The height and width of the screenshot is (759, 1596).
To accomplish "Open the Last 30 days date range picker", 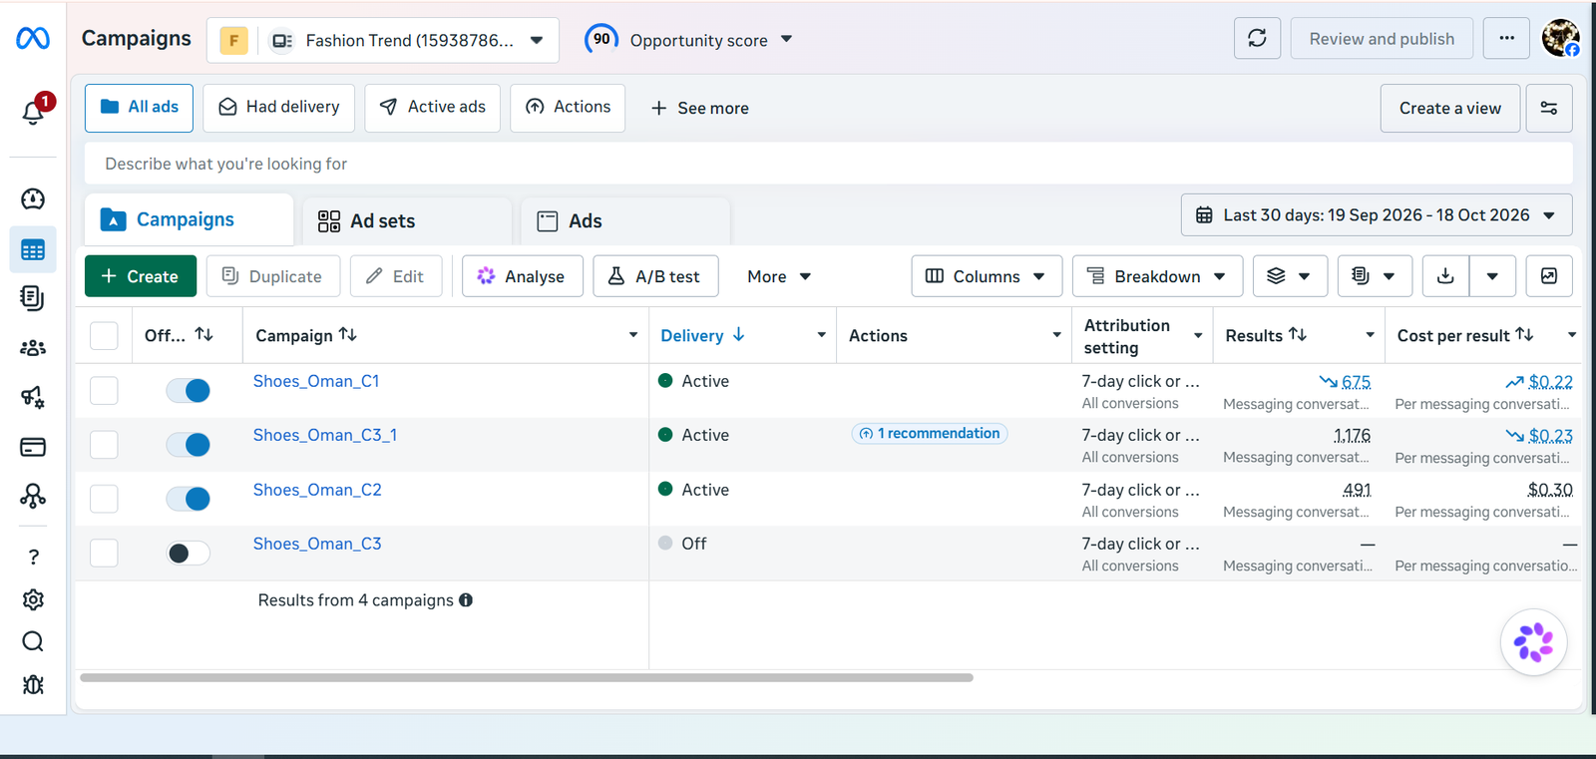I will click(x=1377, y=215).
